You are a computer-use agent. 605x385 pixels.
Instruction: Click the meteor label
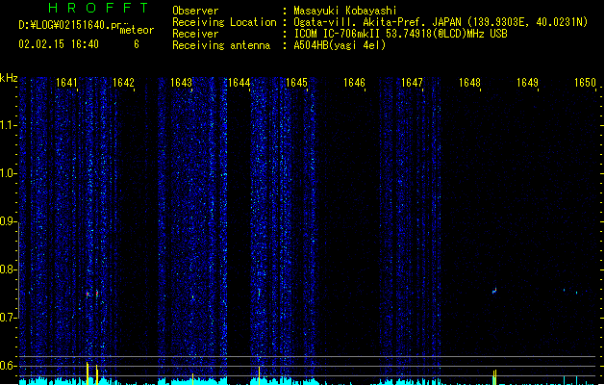click(137, 30)
